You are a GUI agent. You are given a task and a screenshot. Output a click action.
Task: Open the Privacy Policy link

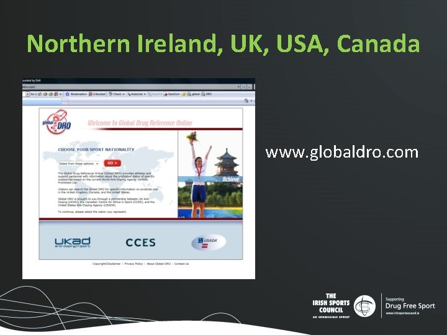(133, 264)
